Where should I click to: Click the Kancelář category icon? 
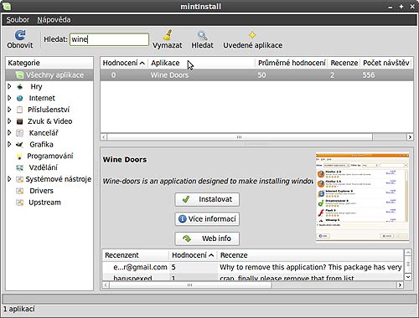[x=19, y=133]
